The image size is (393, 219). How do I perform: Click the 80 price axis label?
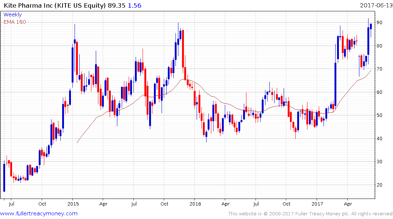pos(379,46)
